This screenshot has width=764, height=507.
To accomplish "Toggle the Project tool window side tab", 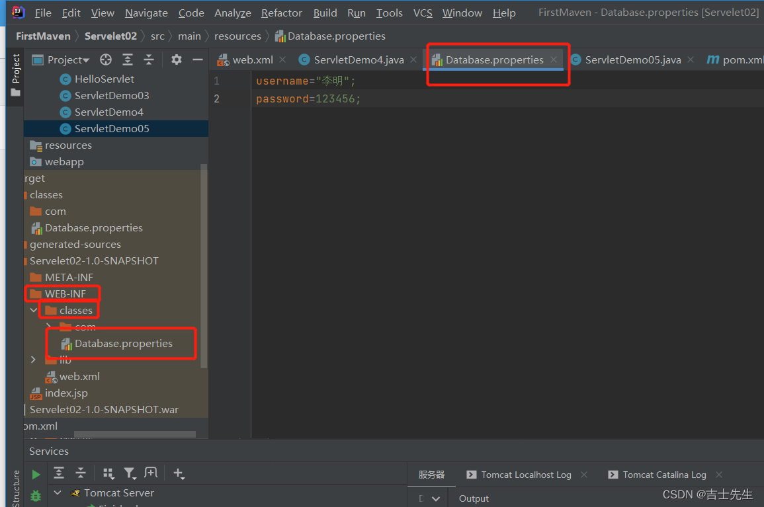I will pyautogui.click(x=16, y=75).
